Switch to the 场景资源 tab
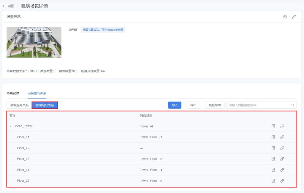 (x=13, y=93)
